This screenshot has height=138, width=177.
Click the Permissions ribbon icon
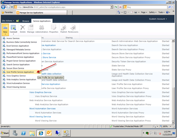(73, 29)
